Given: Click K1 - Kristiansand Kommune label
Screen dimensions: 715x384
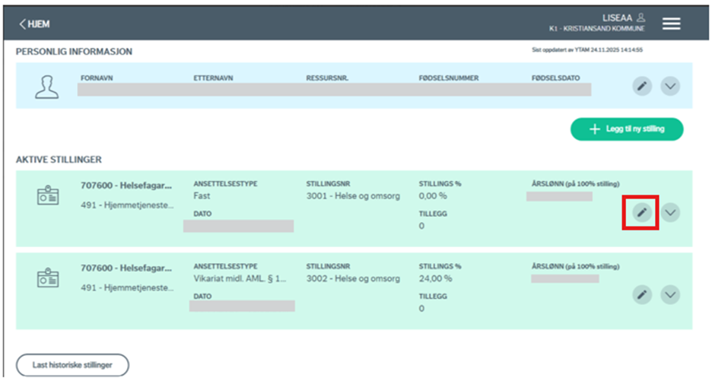Looking at the screenshot, I should pyautogui.click(x=597, y=29).
